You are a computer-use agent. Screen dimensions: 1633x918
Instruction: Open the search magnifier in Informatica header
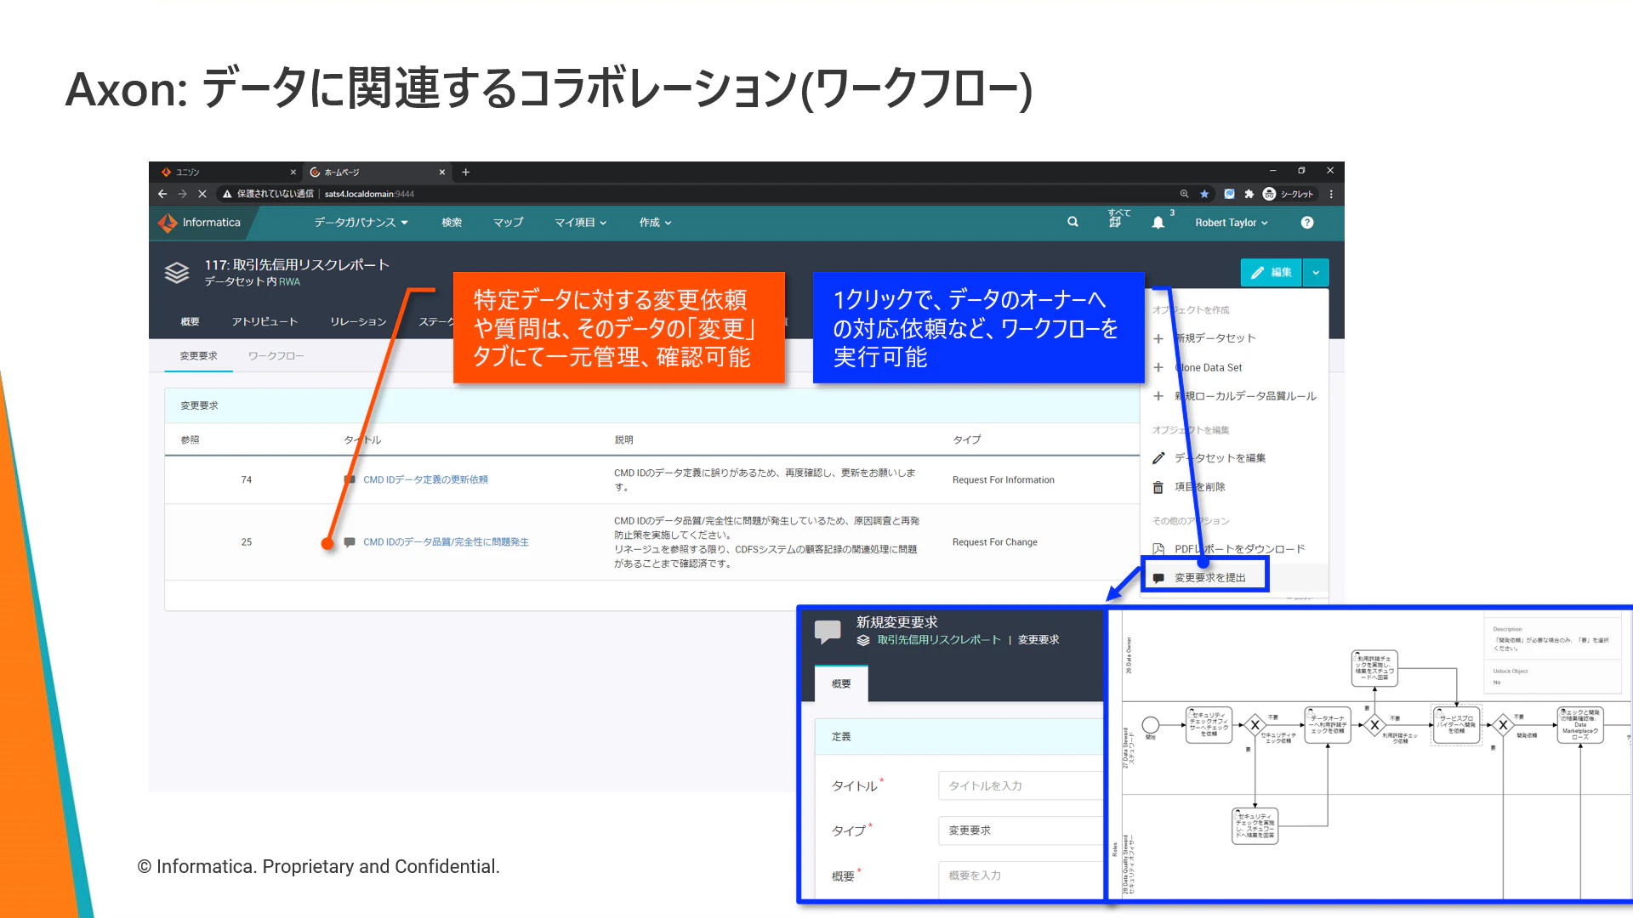(1073, 222)
